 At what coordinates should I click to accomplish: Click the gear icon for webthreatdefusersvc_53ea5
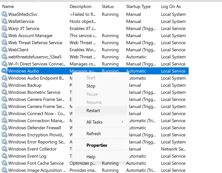(4, 57)
